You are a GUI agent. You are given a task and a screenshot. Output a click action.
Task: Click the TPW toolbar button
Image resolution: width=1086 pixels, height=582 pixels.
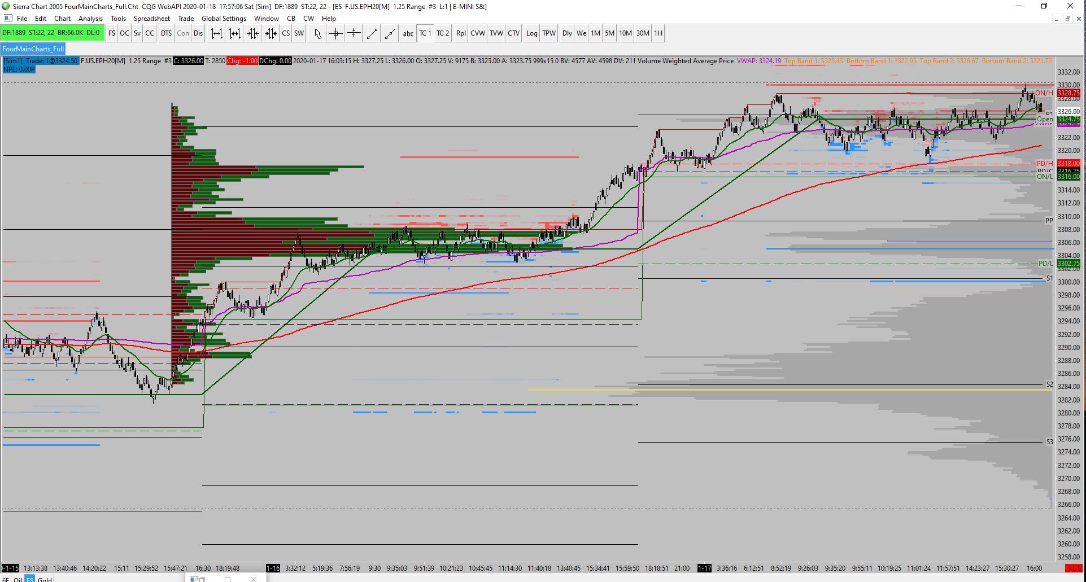coord(549,33)
